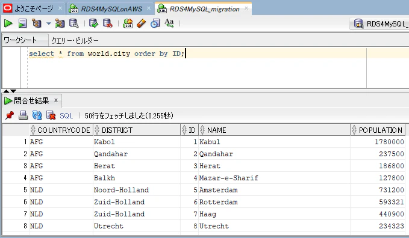The image size is (409, 238).
Task: Select the Noord-Holland district cell
Action: click(x=137, y=190)
